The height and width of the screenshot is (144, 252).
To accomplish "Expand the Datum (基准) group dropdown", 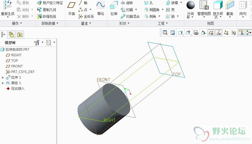I will coord(86,23).
